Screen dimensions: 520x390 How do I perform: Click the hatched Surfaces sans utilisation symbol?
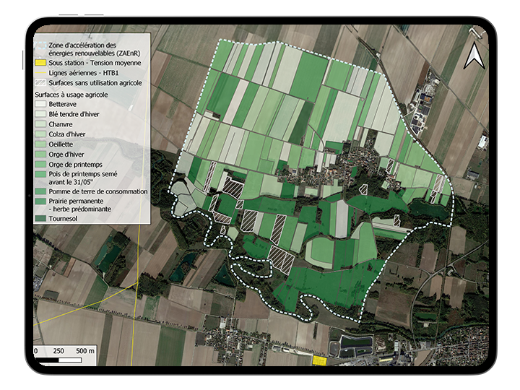coord(40,83)
